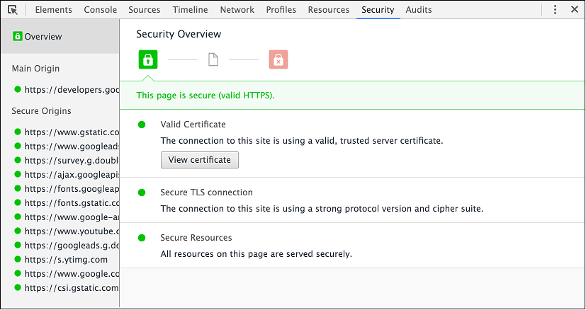Viewport: 586px width, 310px height.
Task: Select Overview in the sidebar
Action: click(43, 37)
